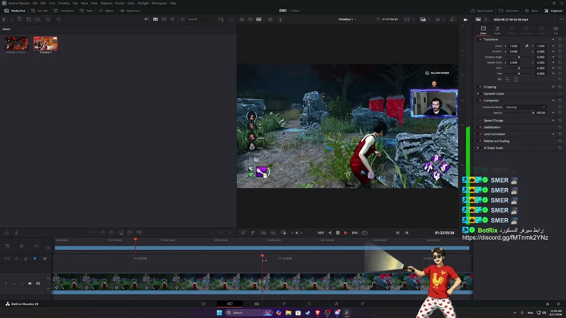This screenshot has width=566, height=318.
Task: Toggle loop playback
Action: coord(364,233)
